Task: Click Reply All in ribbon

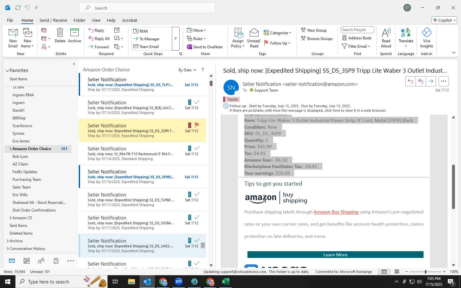Action: click(99, 38)
